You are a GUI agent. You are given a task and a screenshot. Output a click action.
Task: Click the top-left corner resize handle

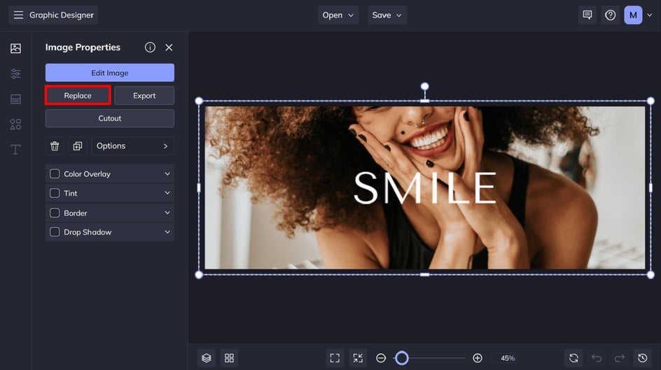(199, 101)
